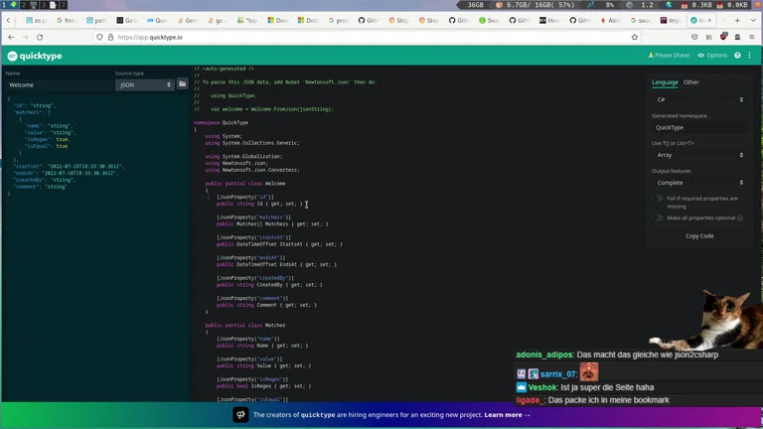Toggle Make all properties optional
The height and width of the screenshot is (429, 763).
(658, 217)
